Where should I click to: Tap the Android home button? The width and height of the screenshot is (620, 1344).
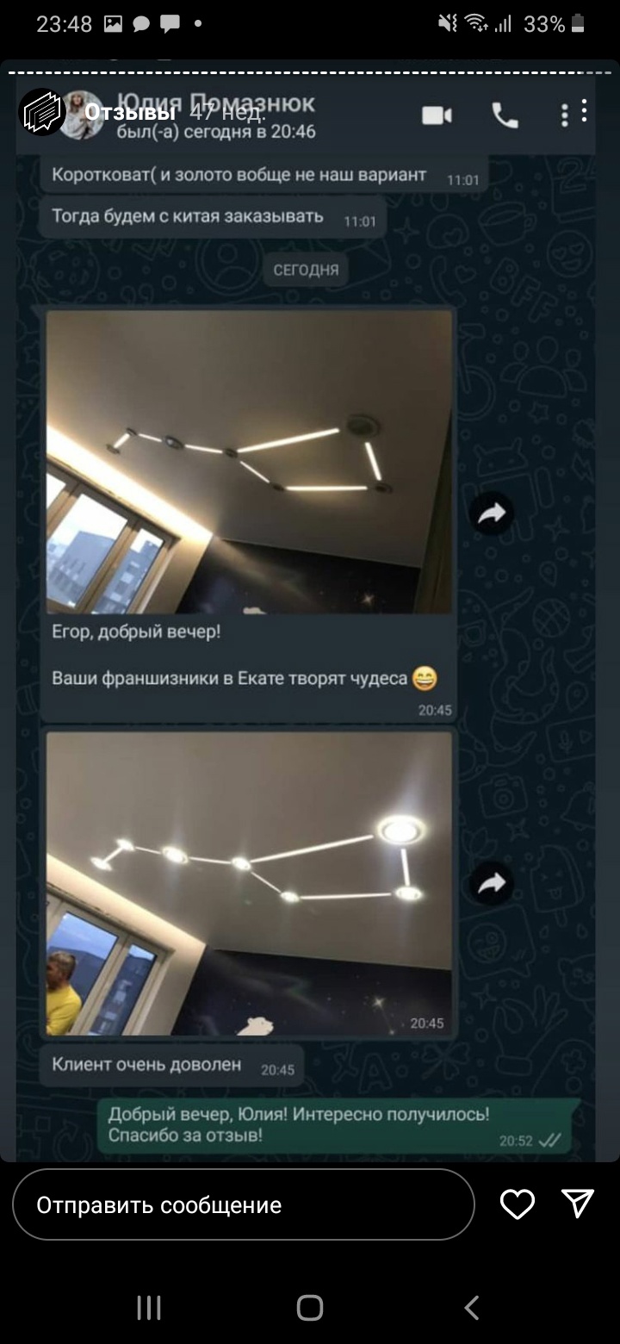click(310, 1308)
